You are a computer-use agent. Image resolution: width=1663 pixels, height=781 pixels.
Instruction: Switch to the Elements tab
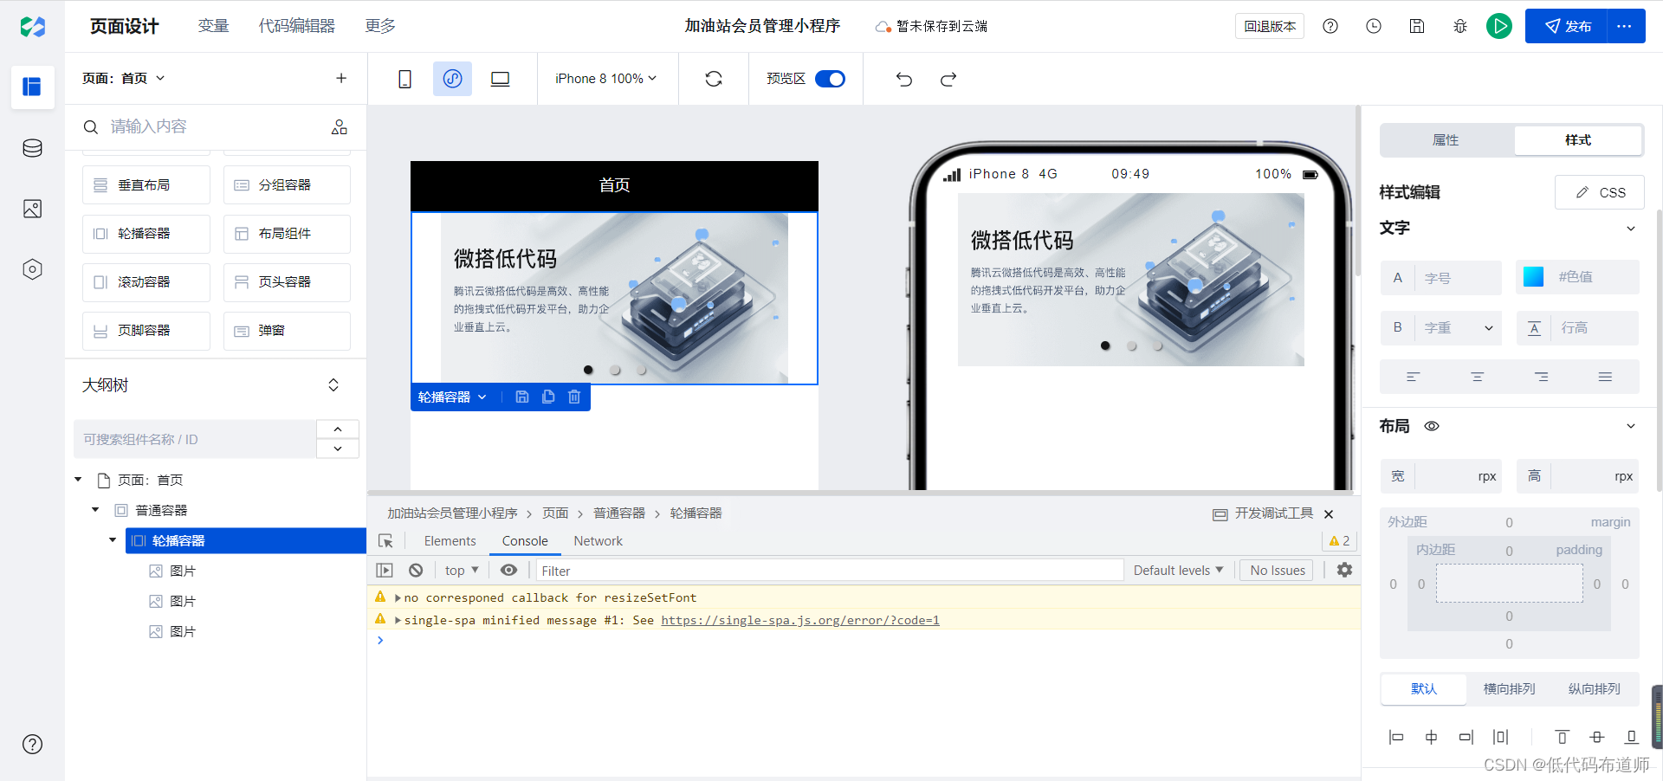(450, 541)
